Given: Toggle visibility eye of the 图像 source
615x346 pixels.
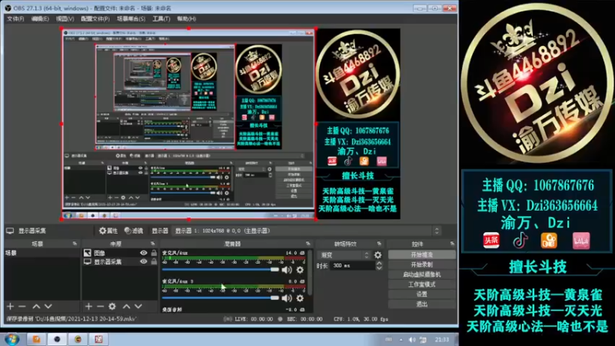Looking at the screenshot, I should point(144,253).
